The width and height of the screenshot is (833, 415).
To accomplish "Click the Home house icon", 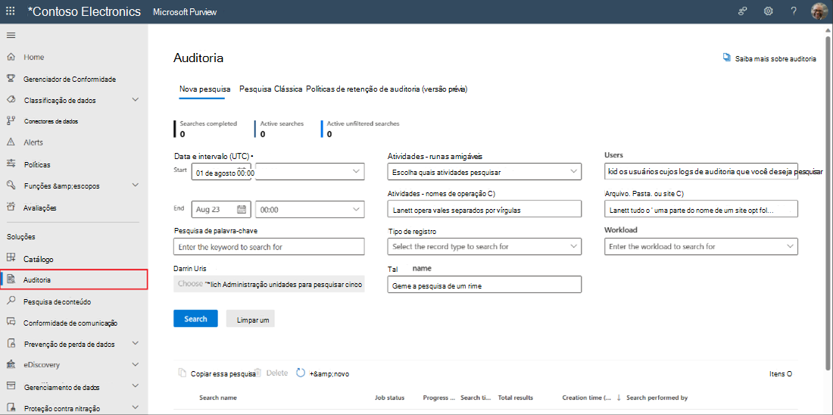I will (11, 57).
